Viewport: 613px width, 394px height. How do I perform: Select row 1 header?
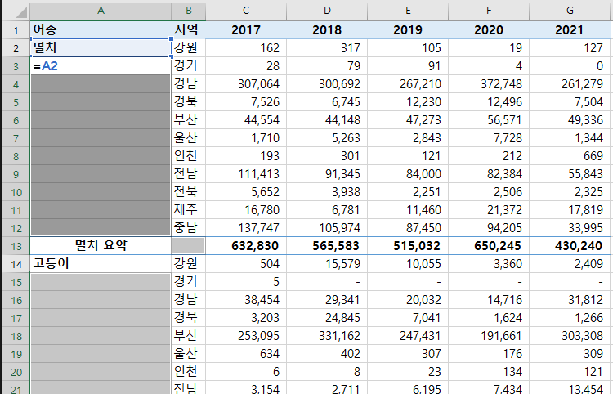(x=16, y=30)
